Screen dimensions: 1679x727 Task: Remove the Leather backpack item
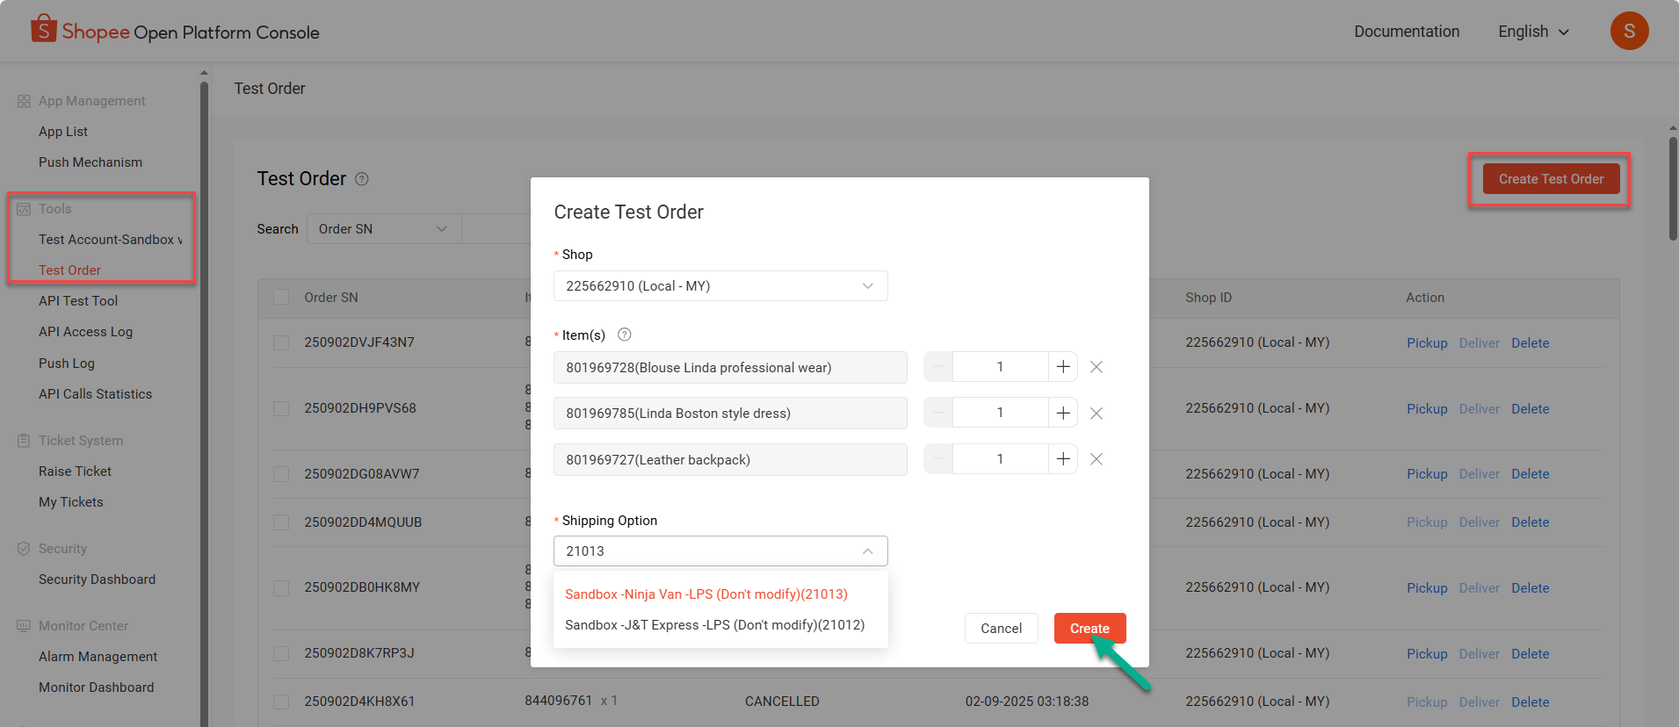coord(1096,459)
